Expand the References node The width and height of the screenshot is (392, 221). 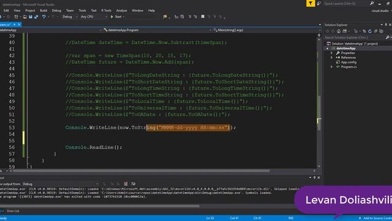point(332,58)
